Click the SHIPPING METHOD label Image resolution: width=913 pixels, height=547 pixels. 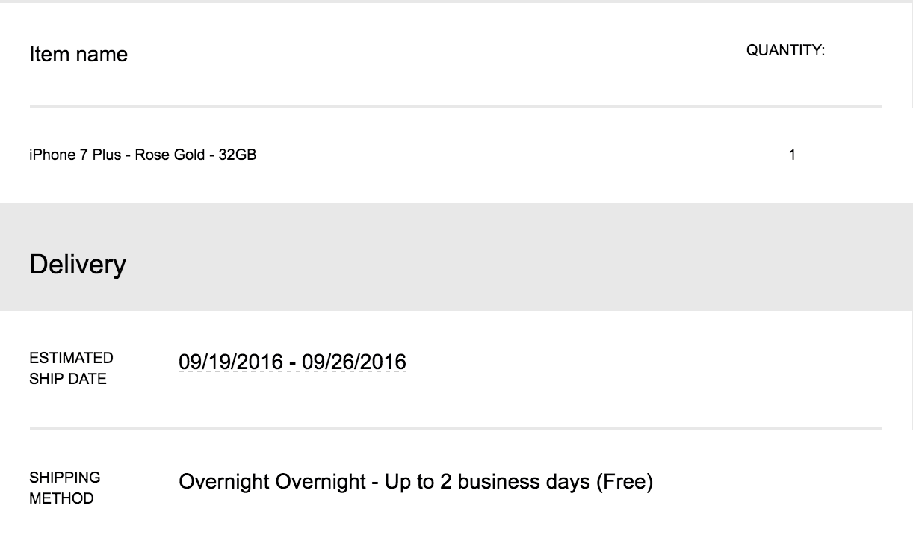[x=64, y=488]
